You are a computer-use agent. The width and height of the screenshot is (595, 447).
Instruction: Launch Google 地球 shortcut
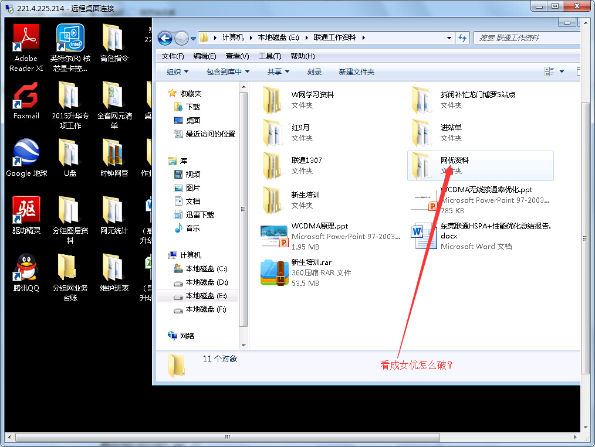tap(26, 158)
